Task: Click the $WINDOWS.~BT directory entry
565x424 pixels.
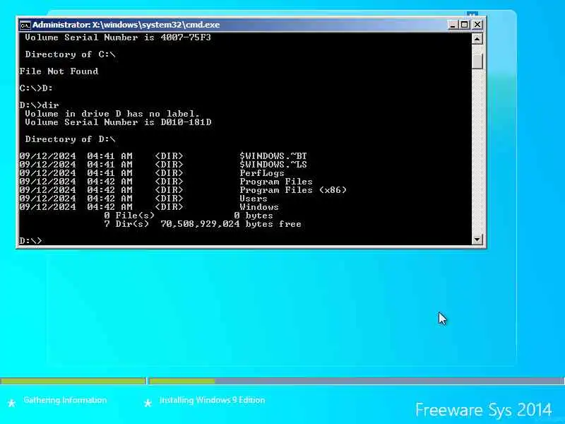Action: tap(273, 156)
